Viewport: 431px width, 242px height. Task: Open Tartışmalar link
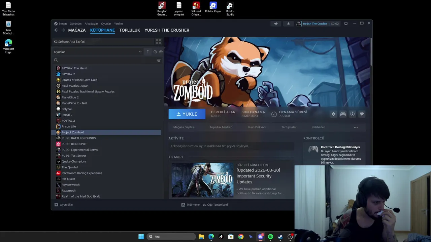point(289,127)
